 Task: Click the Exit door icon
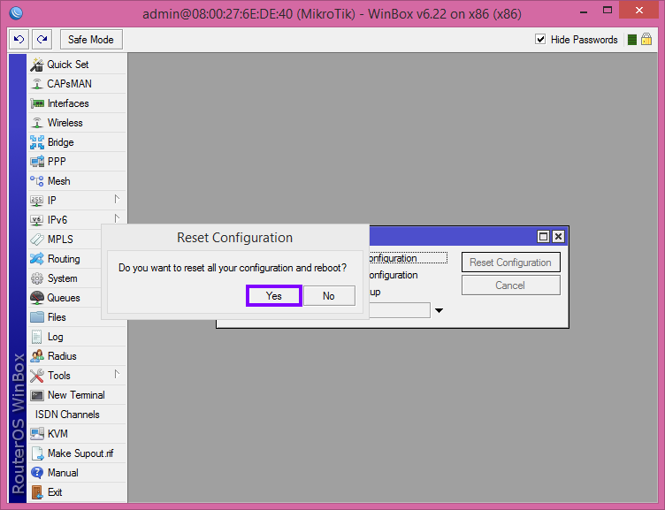(37, 492)
